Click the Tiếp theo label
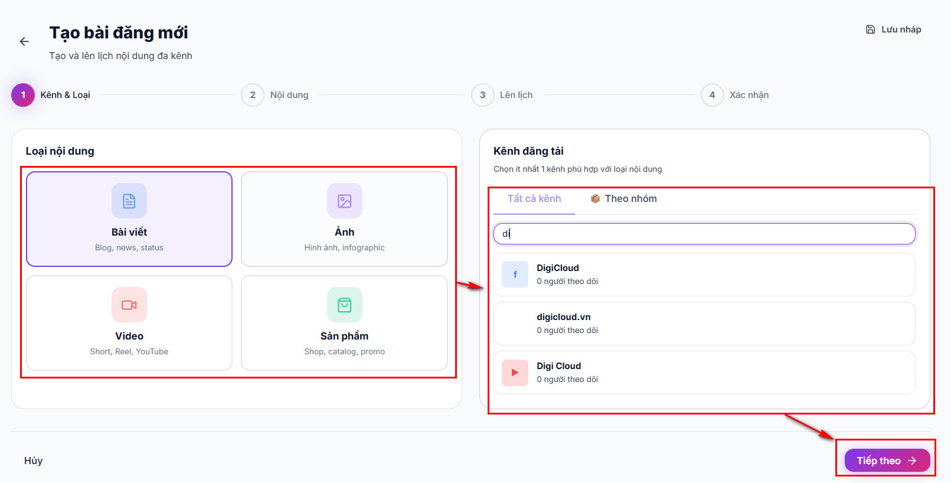951x483 pixels. point(879,461)
